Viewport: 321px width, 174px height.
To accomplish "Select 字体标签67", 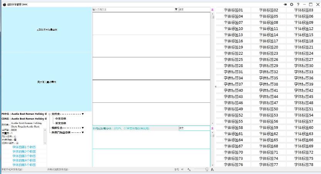I will 233,146.
